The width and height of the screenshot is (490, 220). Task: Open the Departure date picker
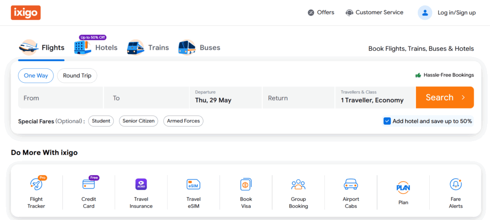click(225, 98)
